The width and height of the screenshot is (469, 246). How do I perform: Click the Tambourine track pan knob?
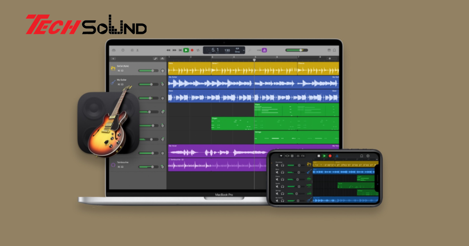click(x=162, y=167)
